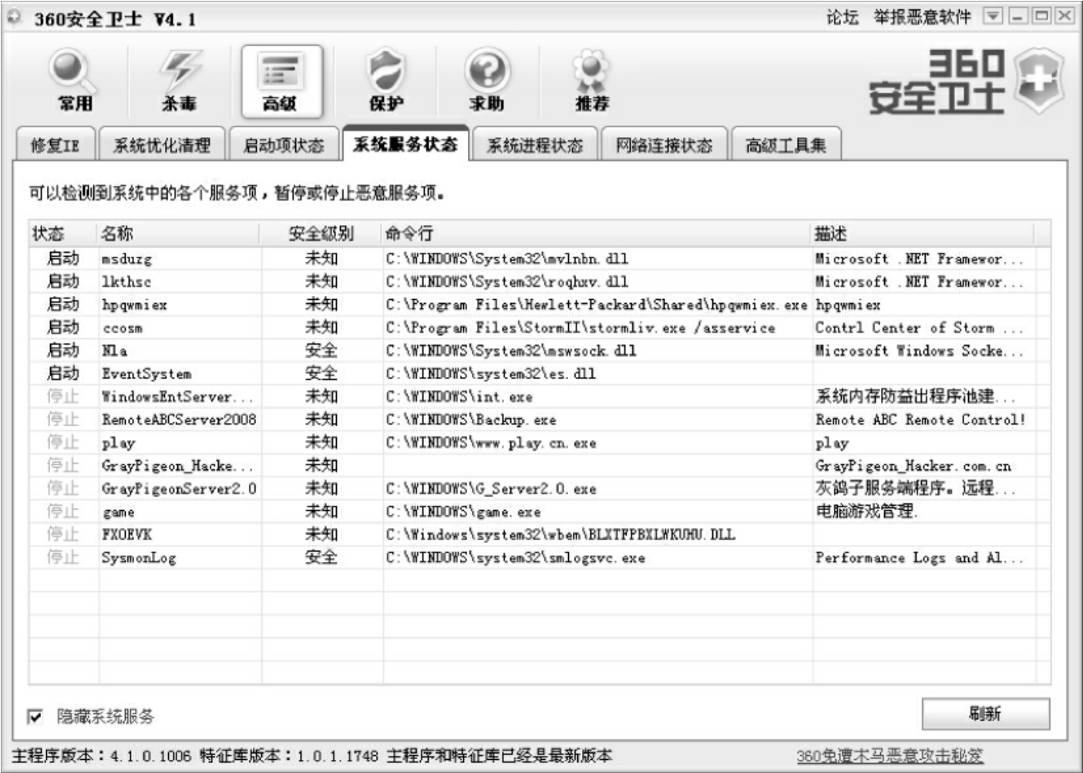Click the Remote ABC Remote Control! description

point(920,420)
